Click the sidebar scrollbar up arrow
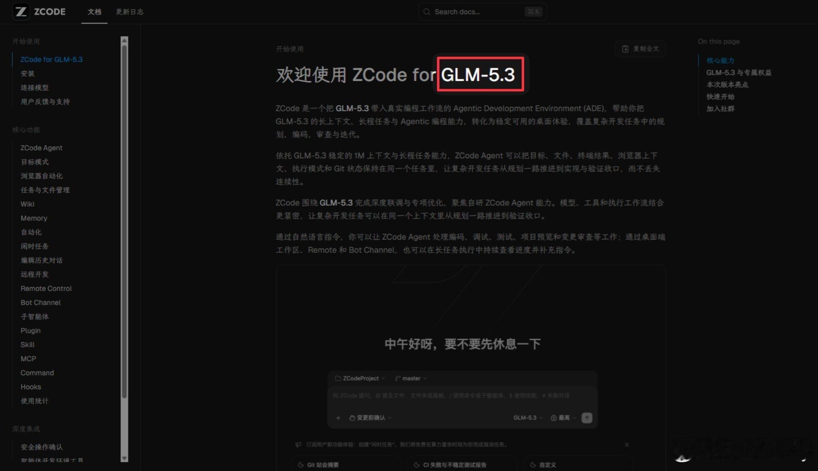Image resolution: width=818 pixels, height=471 pixels. (x=124, y=40)
